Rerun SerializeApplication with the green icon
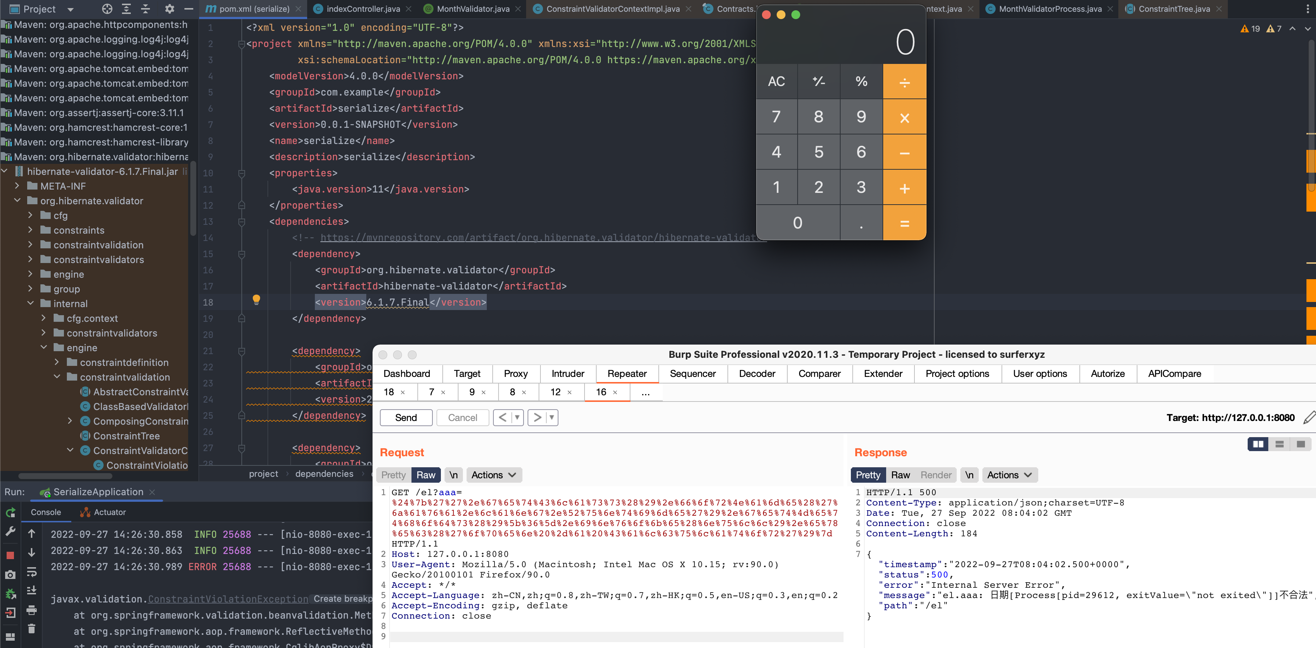Image resolution: width=1316 pixels, height=648 pixels. (10, 513)
